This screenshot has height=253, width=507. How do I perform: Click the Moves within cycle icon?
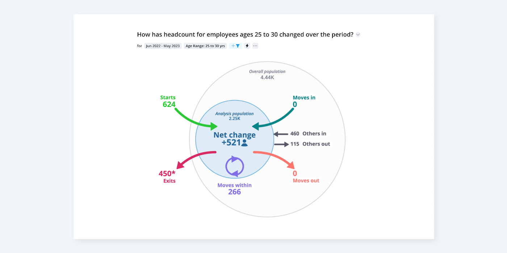click(x=235, y=167)
